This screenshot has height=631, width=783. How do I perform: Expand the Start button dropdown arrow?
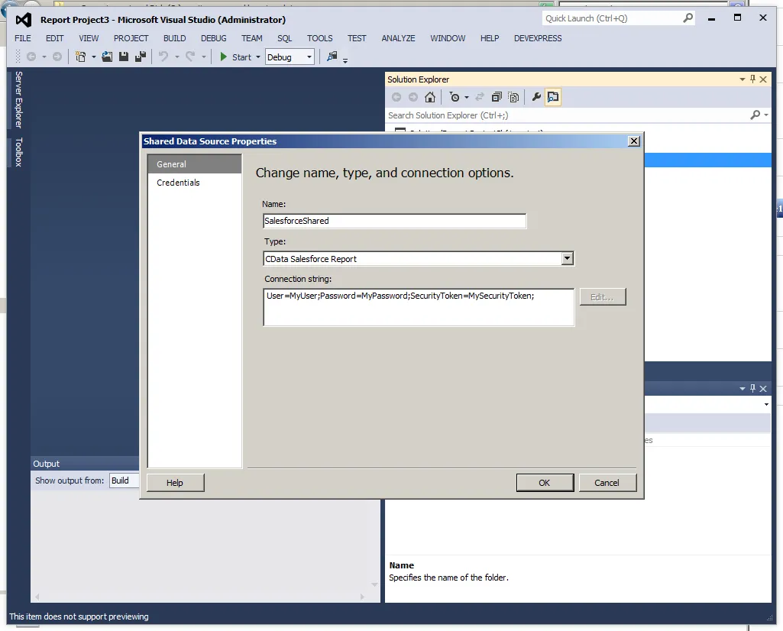click(x=259, y=57)
